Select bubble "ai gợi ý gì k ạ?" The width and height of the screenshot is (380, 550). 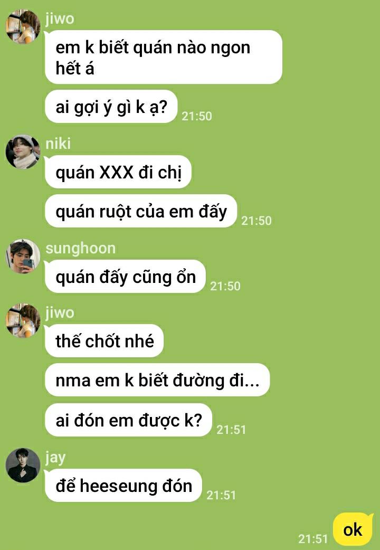(111, 107)
